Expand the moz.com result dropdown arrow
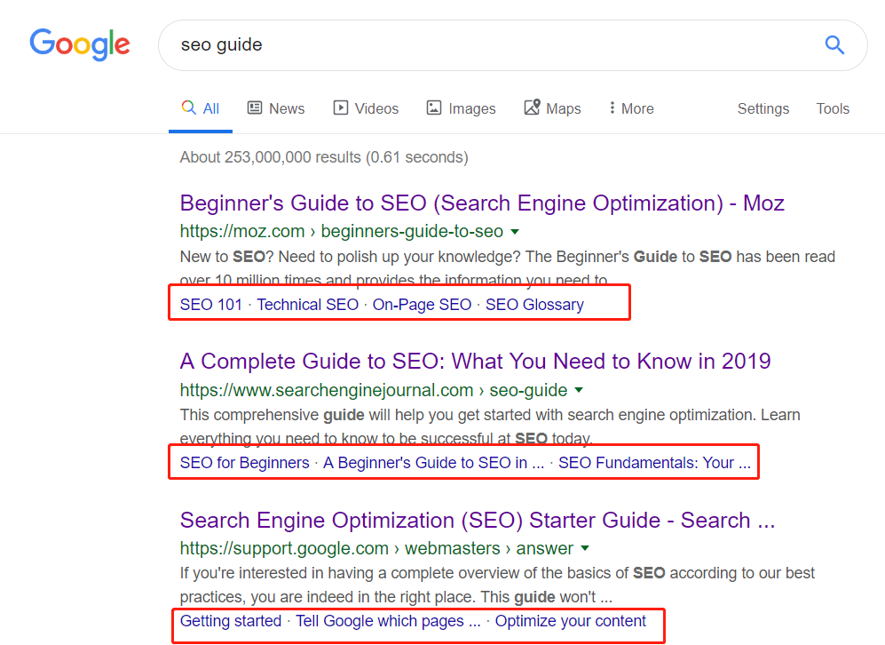Viewport: 885px width, 645px height. tap(515, 232)
